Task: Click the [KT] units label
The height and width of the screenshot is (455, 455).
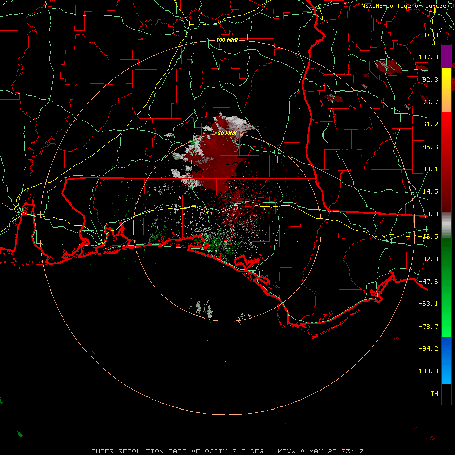Action: [x=432, y=35]
